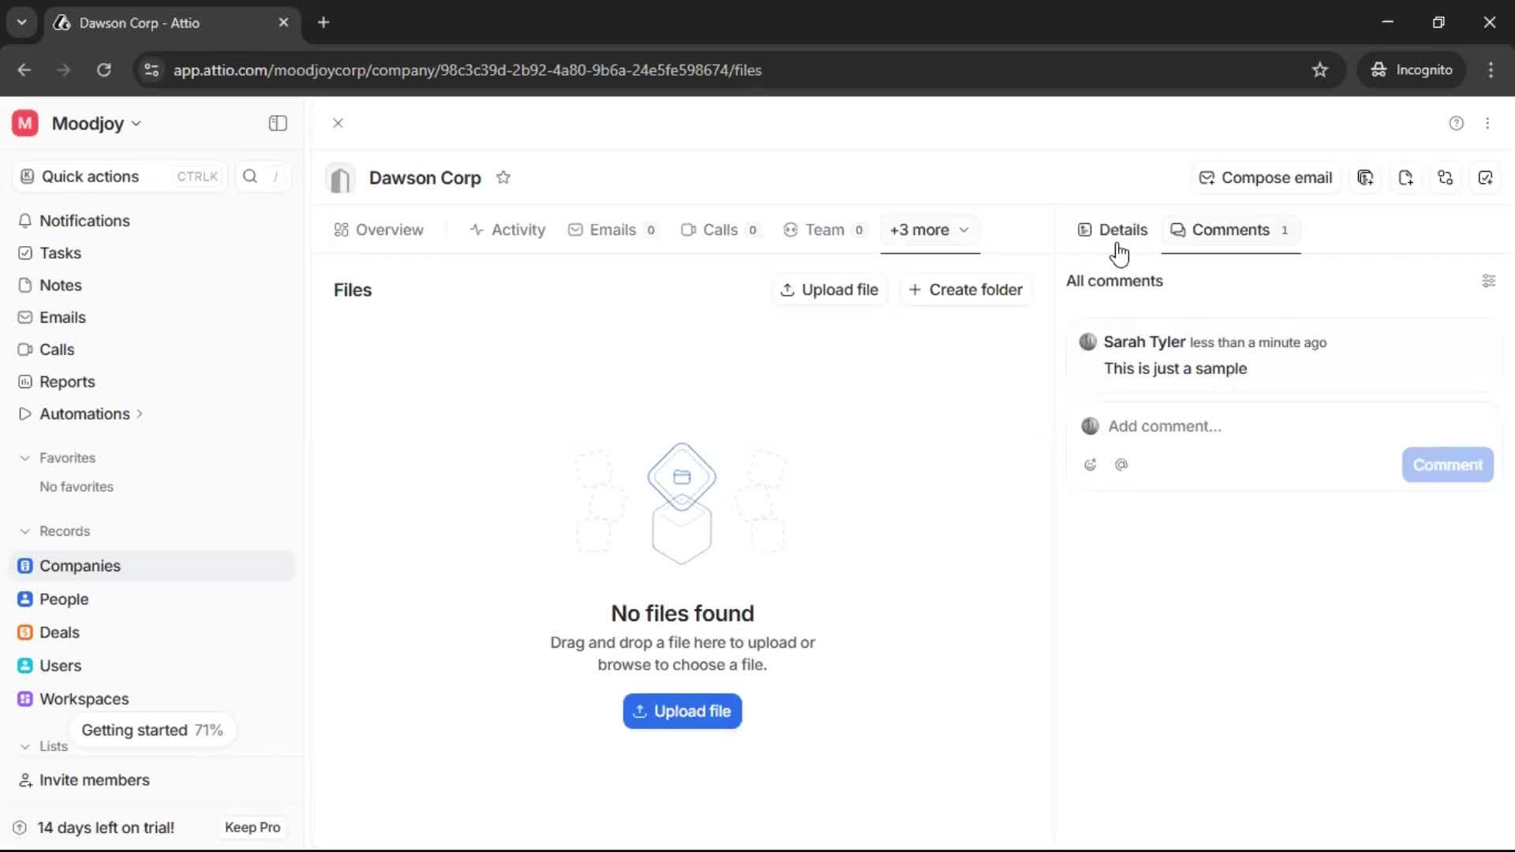Switch to the Details tab
The height and width of the screenshot is (852, 1515).
coord(1113,230)
